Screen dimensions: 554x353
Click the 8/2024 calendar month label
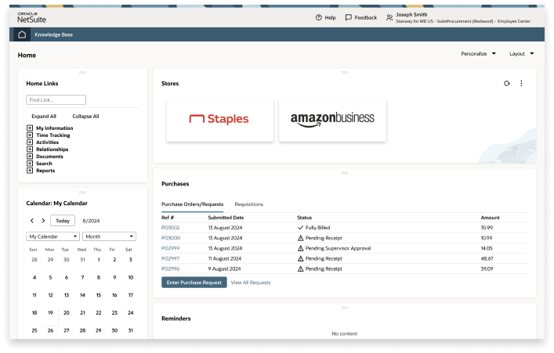click(x=91, y=221)
